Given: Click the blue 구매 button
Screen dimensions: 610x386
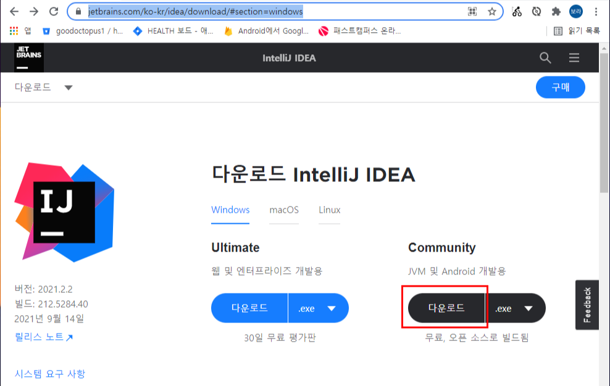Looking at the screenshot, I should click(x=560, y=87).
